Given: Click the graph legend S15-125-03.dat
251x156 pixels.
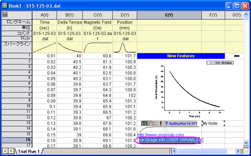Looking at the screenshot, I should click(220, 63).
